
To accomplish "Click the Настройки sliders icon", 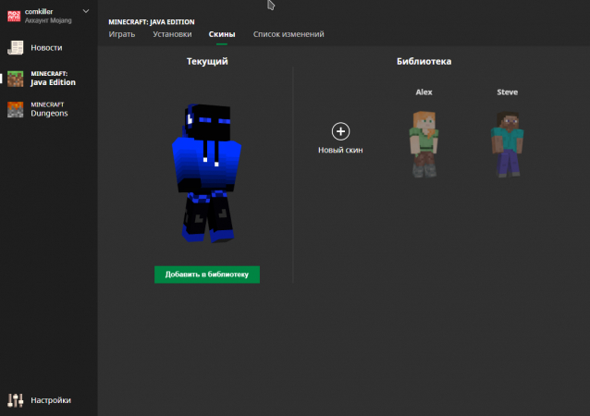I will pyautogui.click(x=16, y=400).
